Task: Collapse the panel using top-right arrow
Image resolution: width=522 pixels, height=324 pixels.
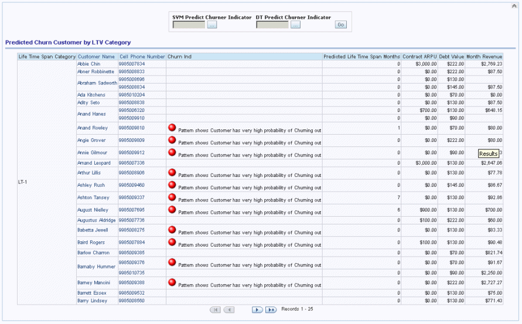Action: [x=514, y=5]
